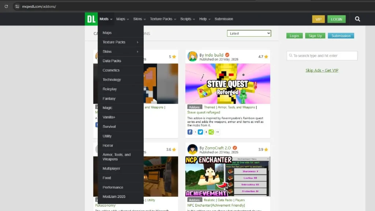Select Magic menu entry
Image resolution: width=375 pixels, height=211 pixels.
click(120, 108)
